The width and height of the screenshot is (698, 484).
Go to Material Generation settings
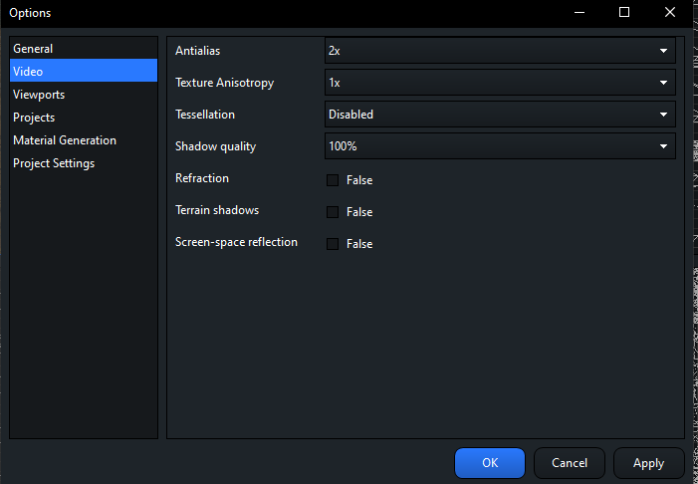pyautogui.click(x=65, y=140)
